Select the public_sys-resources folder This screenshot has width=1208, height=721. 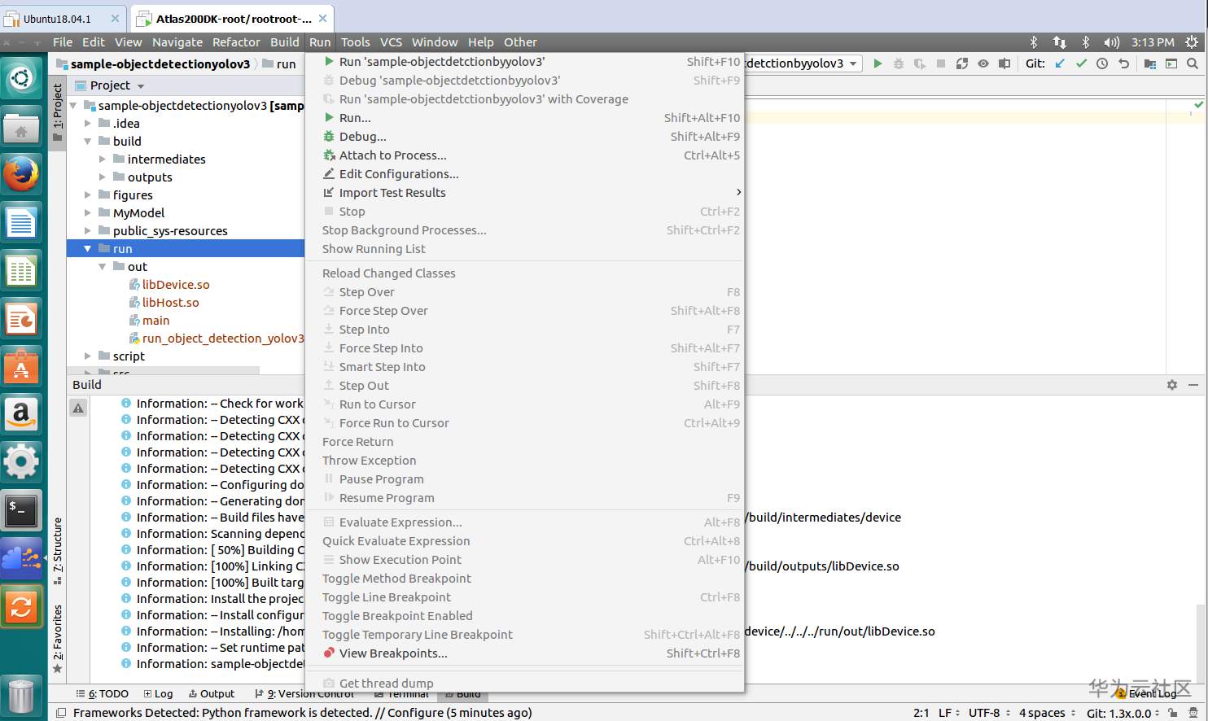(x=170, y=231)
